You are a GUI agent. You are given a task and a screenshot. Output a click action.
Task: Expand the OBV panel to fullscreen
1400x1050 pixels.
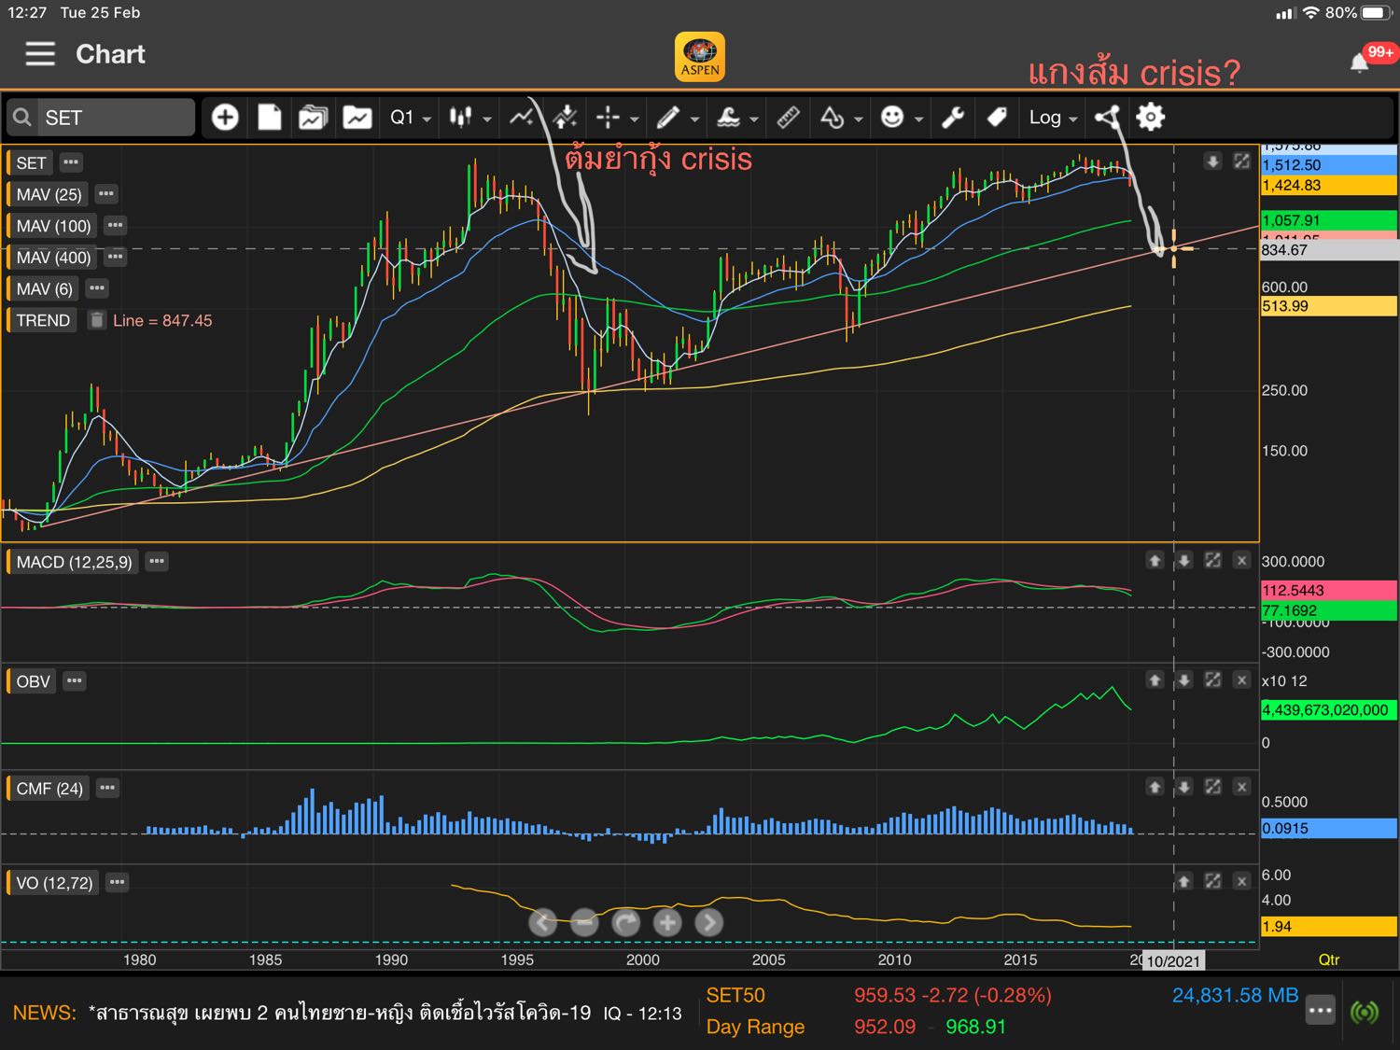pos(1212,680)
